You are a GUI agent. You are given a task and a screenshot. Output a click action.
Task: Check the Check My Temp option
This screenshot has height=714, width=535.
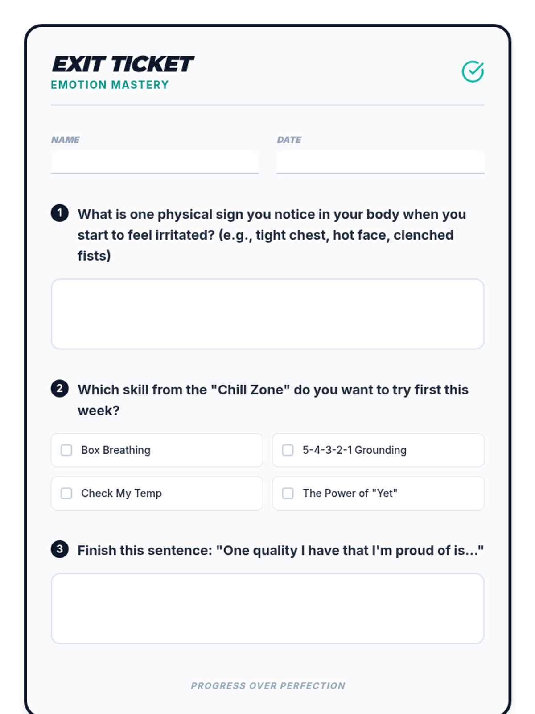(x=66, y=493)
